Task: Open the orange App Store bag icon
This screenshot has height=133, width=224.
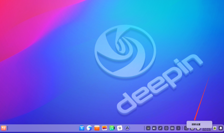Action: point(97,128)
